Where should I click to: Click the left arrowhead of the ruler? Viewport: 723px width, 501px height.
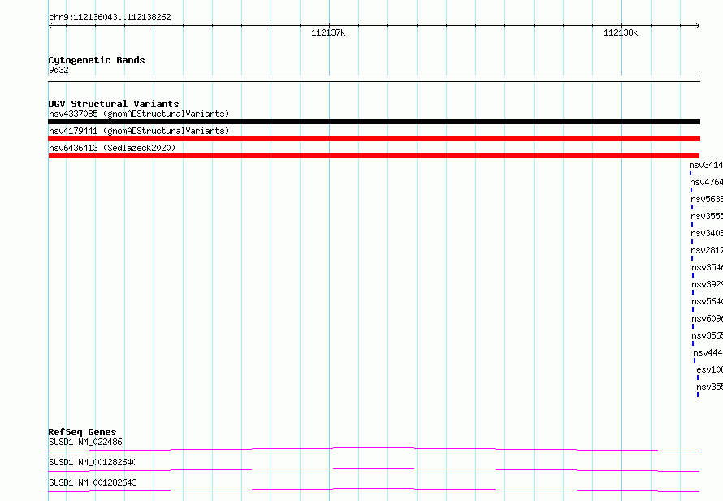[x=50, y=25]
